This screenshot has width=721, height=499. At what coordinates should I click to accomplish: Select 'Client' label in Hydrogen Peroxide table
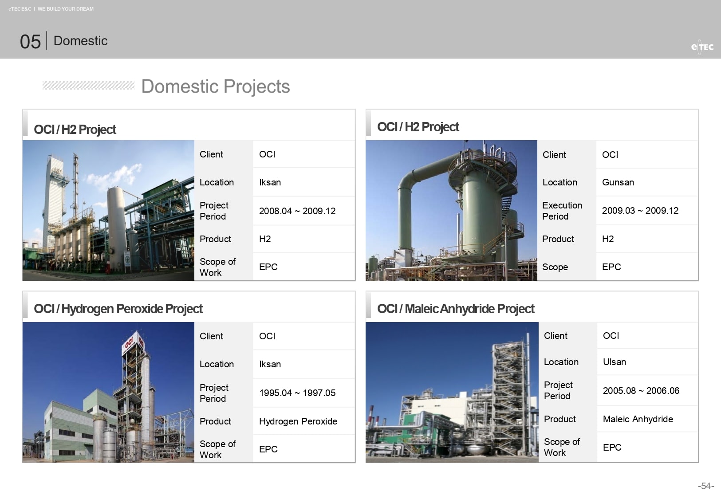pos(211,336)
